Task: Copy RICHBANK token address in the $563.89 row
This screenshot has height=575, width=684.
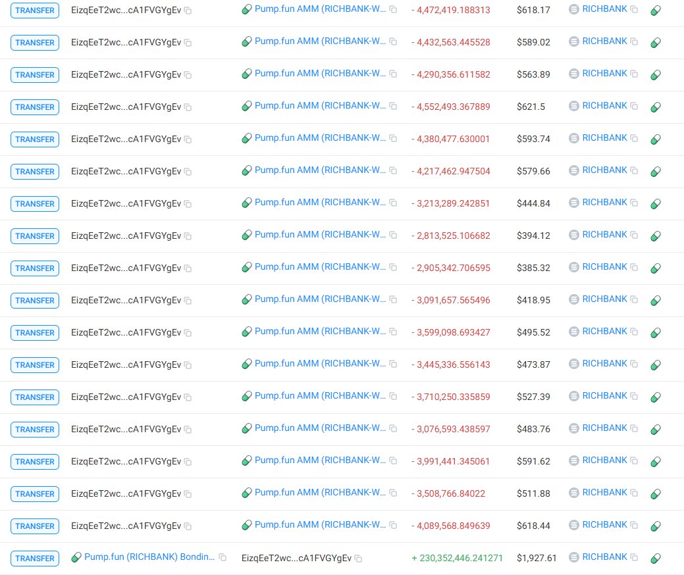Action: [634, 74]
